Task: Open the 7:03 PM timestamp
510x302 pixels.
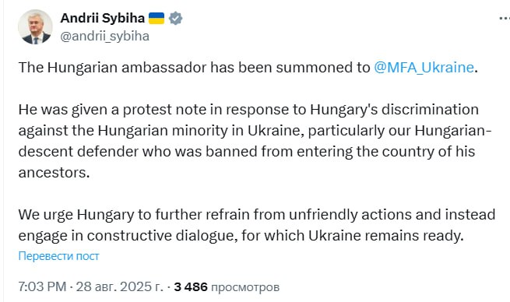Action: tap(42, 287)
